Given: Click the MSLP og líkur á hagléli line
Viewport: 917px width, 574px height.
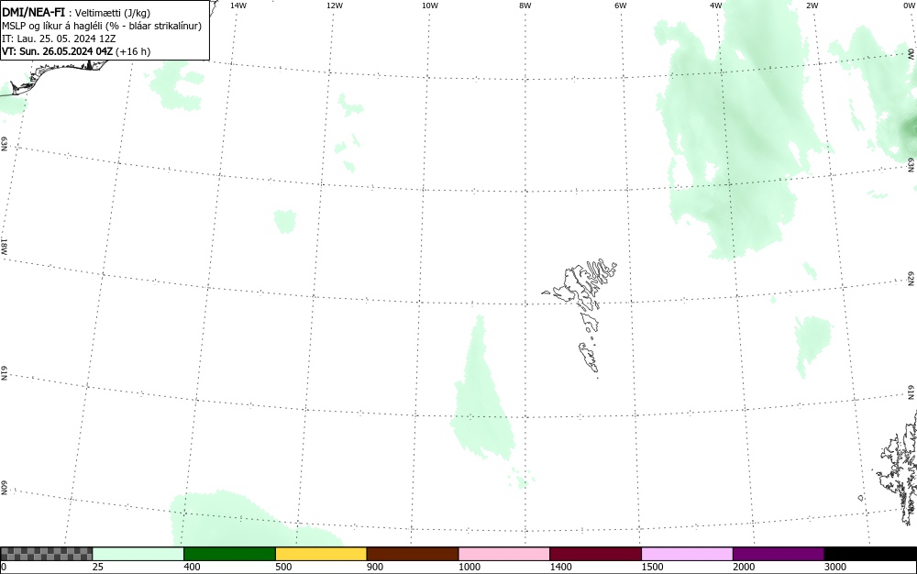Looking at the screenshot, I should 102,26.
